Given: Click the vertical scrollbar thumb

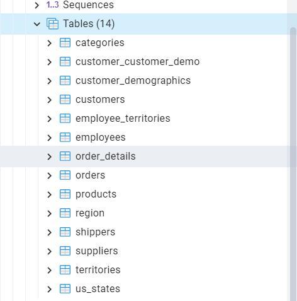Looking at the screenshot, I should [x=293, y=164].
